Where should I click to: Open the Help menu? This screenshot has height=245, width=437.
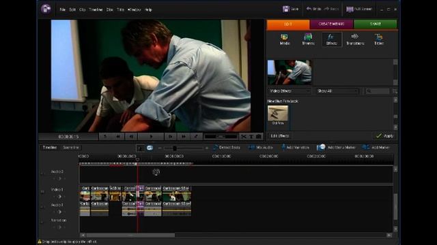click(x=148, y=10)
